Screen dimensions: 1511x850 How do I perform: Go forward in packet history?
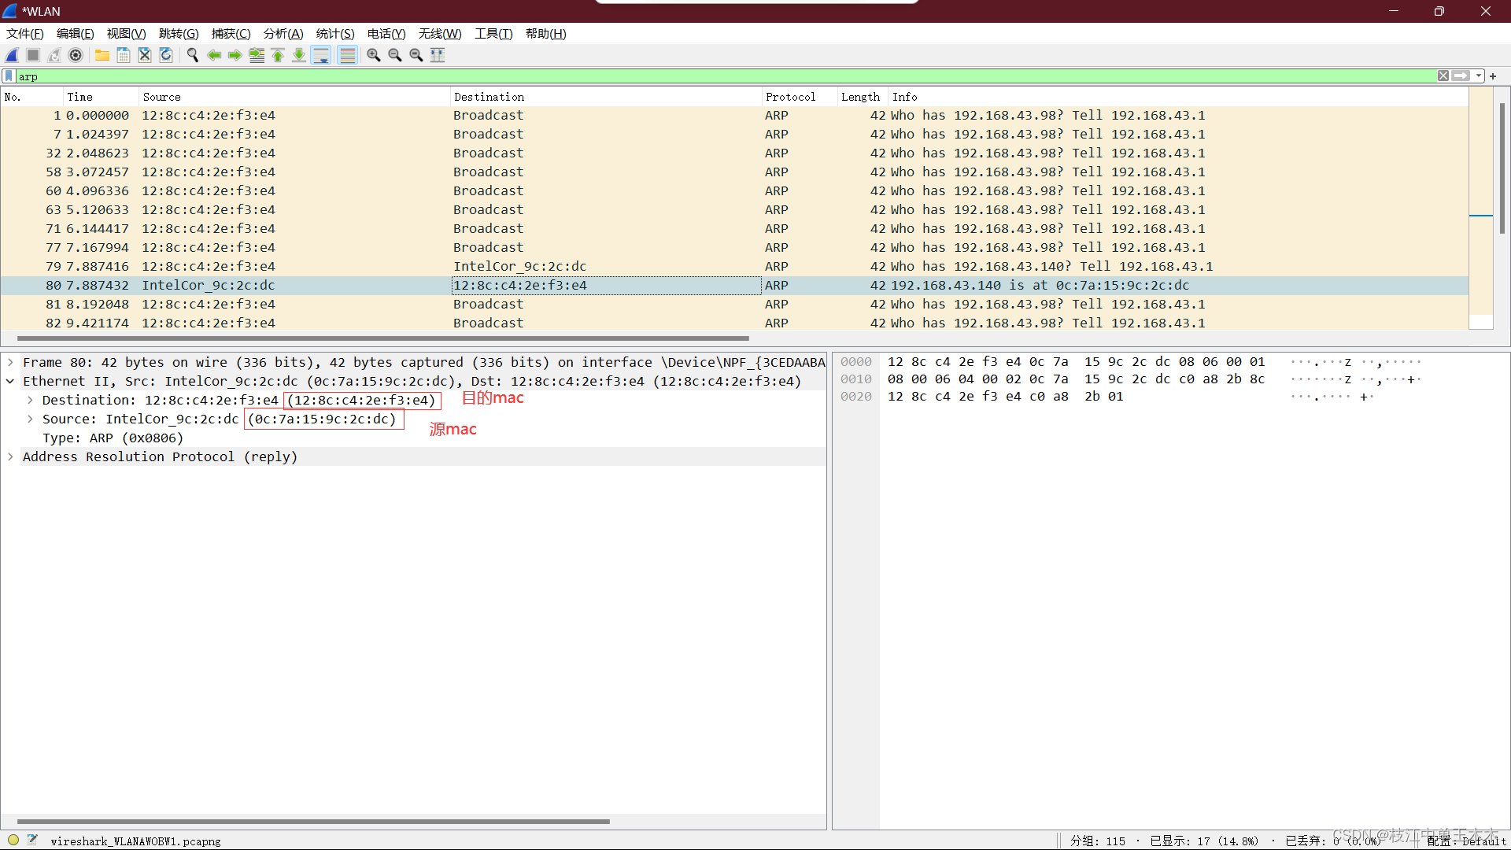(235, 55)
